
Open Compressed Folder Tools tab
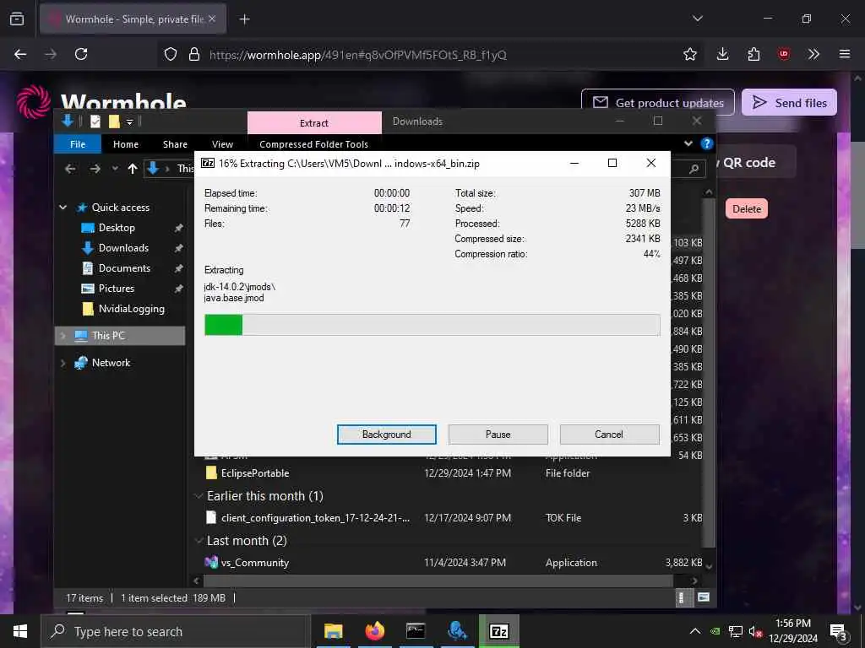tap(314, 143)
